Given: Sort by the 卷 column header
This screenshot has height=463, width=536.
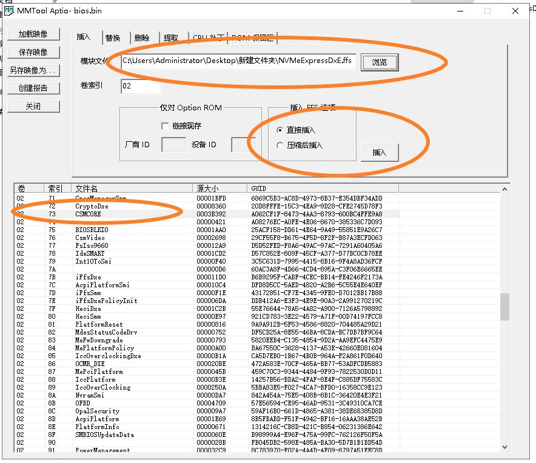Looking at the screenshot, I should pyautogui.click(x=29, y=188).
